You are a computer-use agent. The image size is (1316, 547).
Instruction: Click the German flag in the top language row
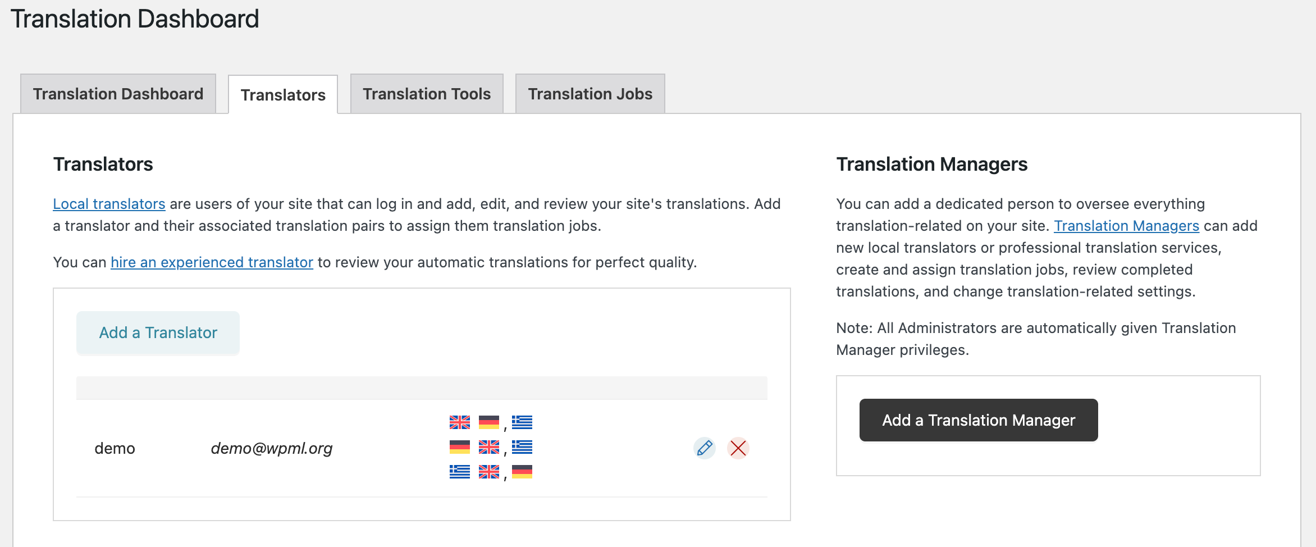[x=488, y=422]
